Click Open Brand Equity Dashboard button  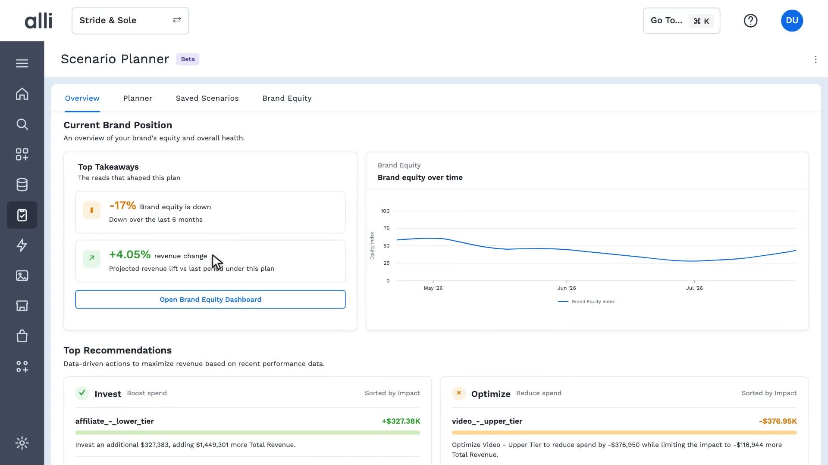tap(210, 299)
